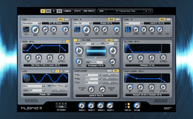Switch Amplifier section to Main tab
The height and width of the screenshot is (119, 193).
pos(109,71)
